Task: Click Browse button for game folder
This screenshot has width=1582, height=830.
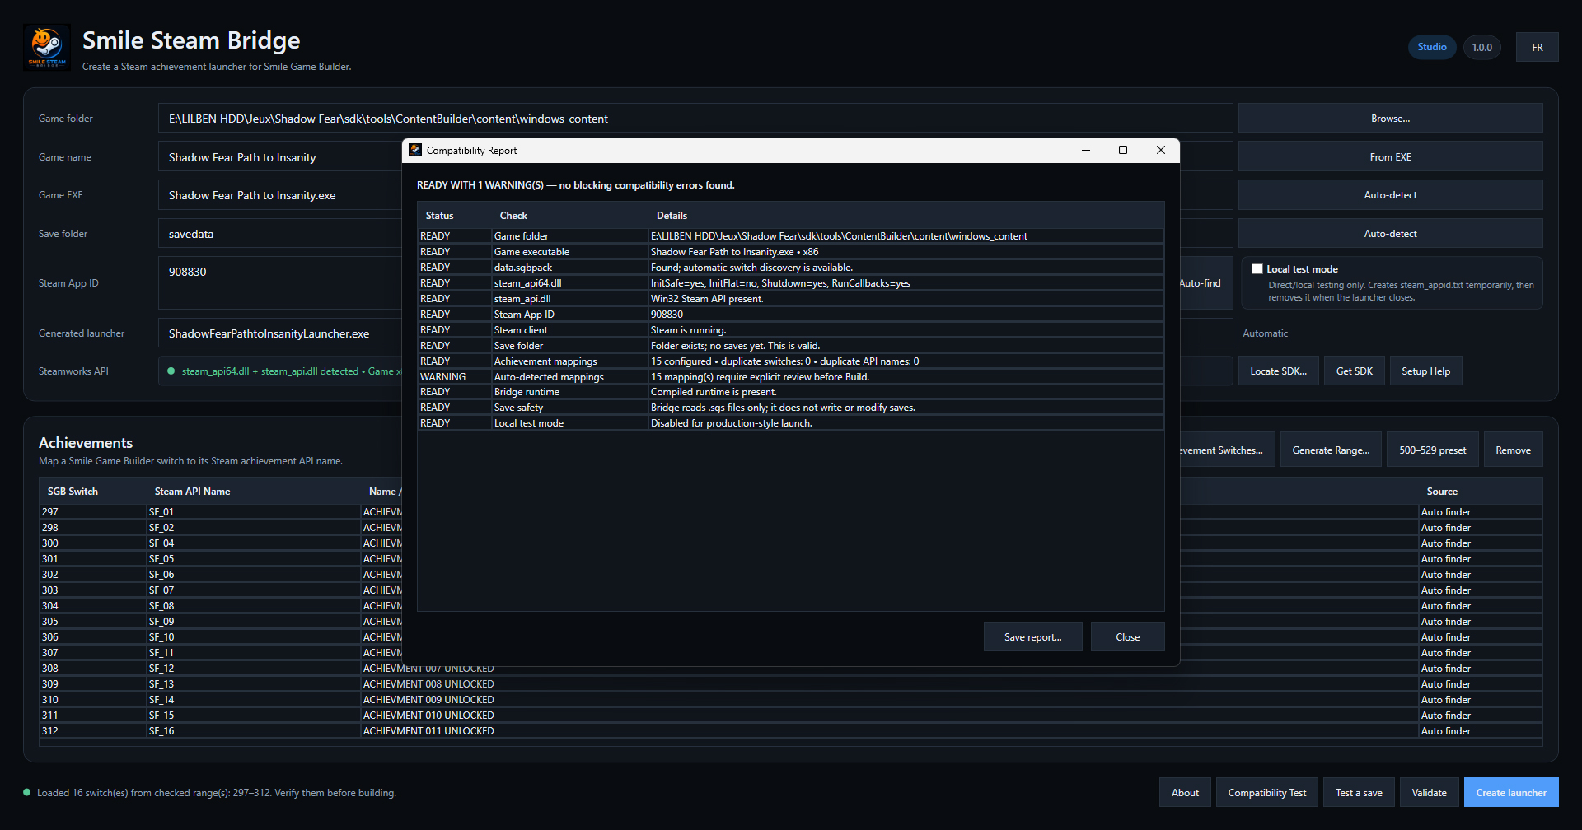Action: pyautogui.click(x=1391, y=118)
